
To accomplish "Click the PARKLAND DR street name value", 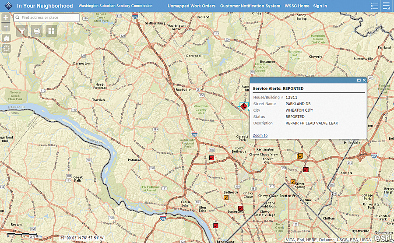I will tap(298, 104).
